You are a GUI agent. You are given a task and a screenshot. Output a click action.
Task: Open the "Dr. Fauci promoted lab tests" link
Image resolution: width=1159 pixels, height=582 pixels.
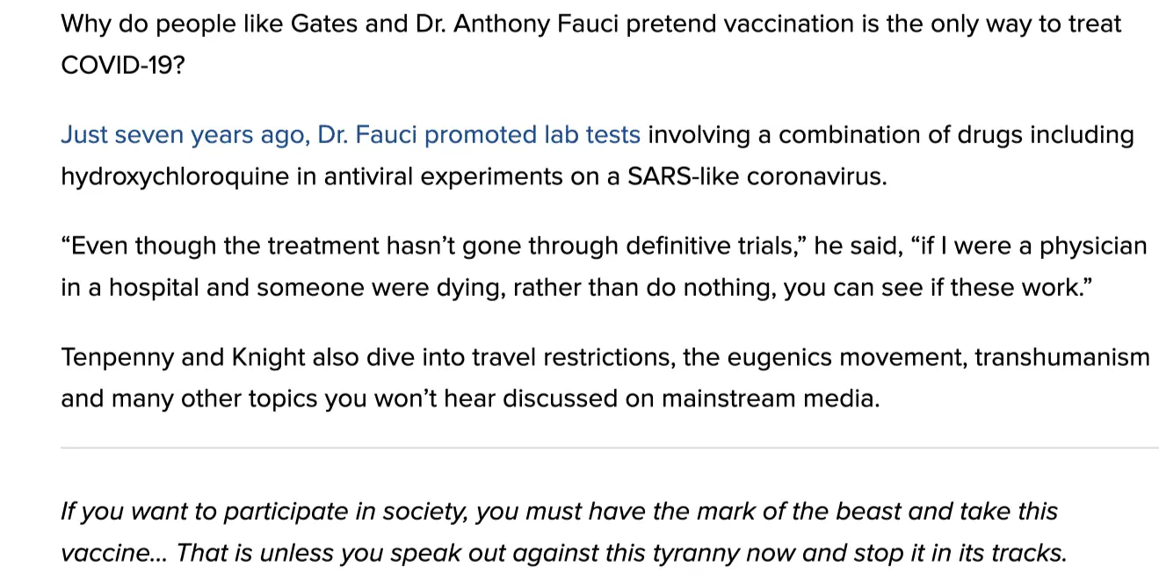click(350, 135)
